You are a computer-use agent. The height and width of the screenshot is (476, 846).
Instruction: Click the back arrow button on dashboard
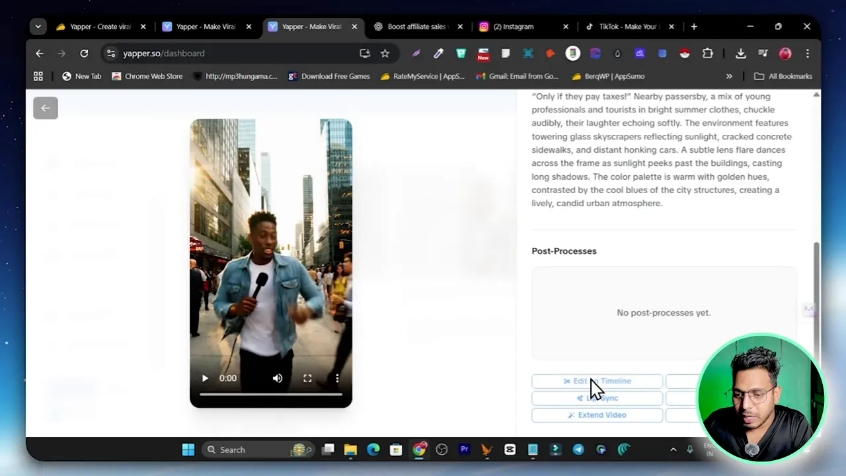(x=46, y=108)
